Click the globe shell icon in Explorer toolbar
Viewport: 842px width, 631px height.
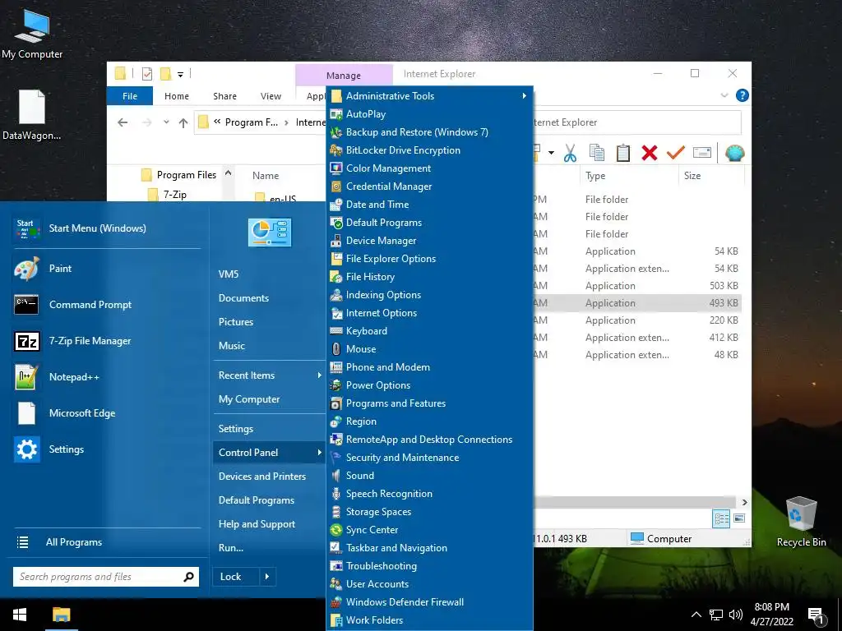pyautogui.click(x=734, y=154)
